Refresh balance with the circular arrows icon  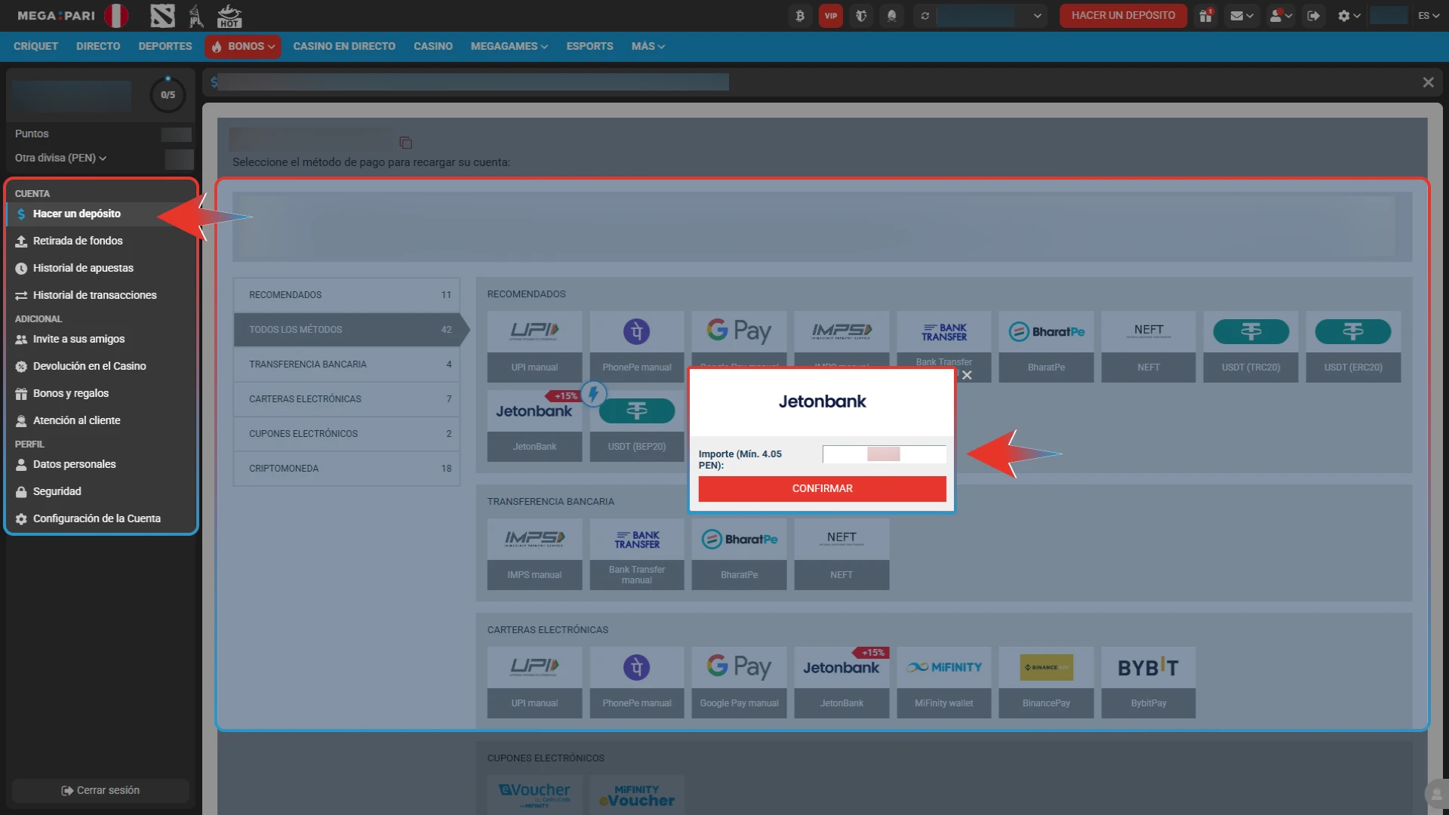(924, 15)
